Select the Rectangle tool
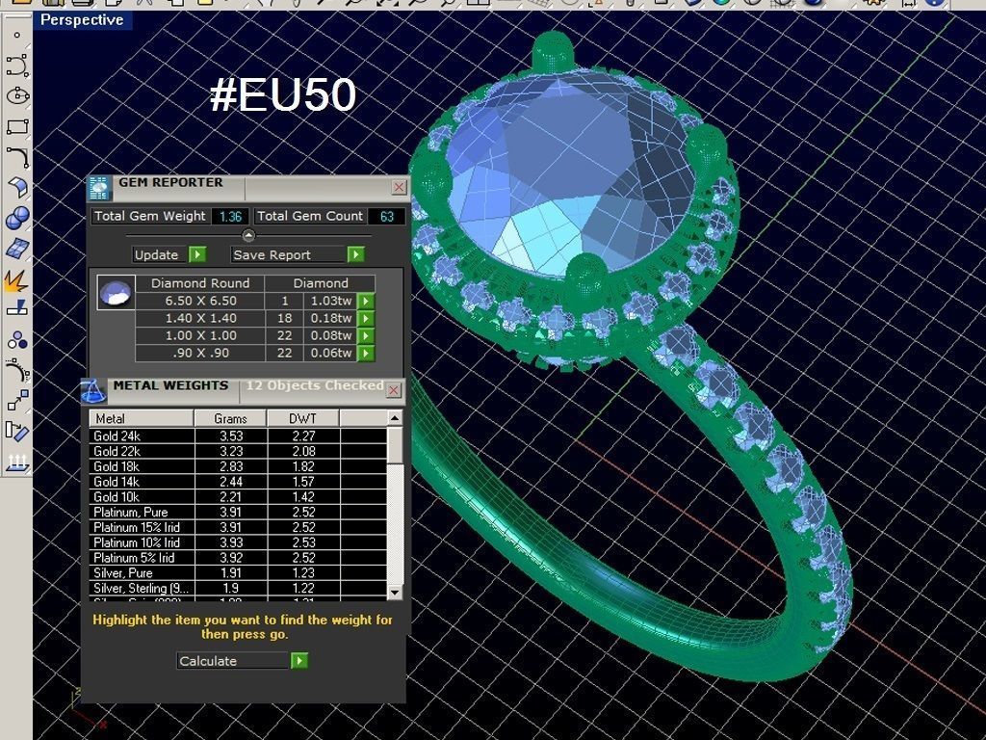Image resolution: width=986 pixels, height=740 pixels. [17, 126]
